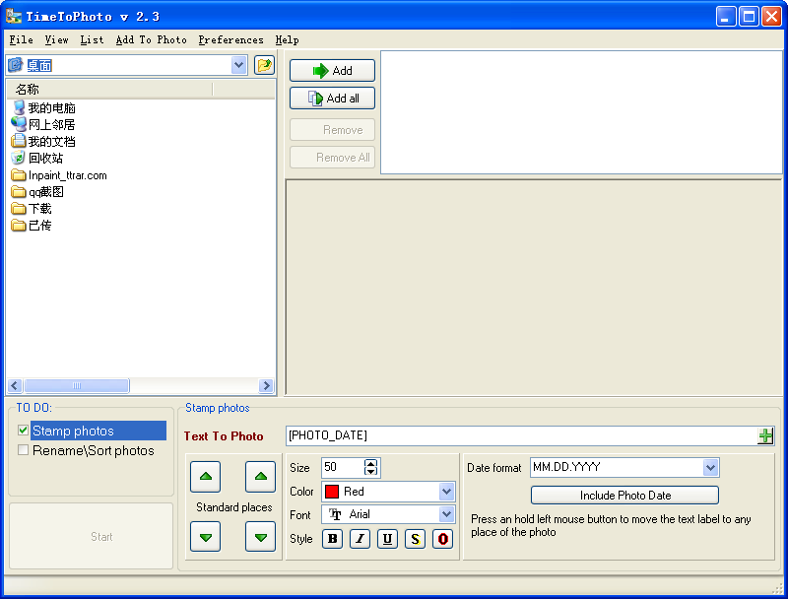
Task: Click the file list horizontal scrollbar thumb
Action: click(77, 385)
